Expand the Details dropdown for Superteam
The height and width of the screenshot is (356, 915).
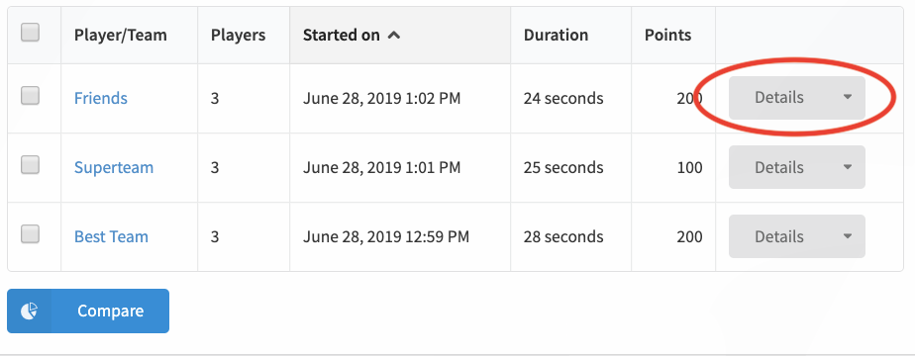pyautogui.click(x=796, y=167)
